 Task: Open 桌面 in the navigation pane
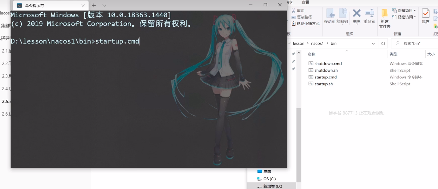click(267, 171)
